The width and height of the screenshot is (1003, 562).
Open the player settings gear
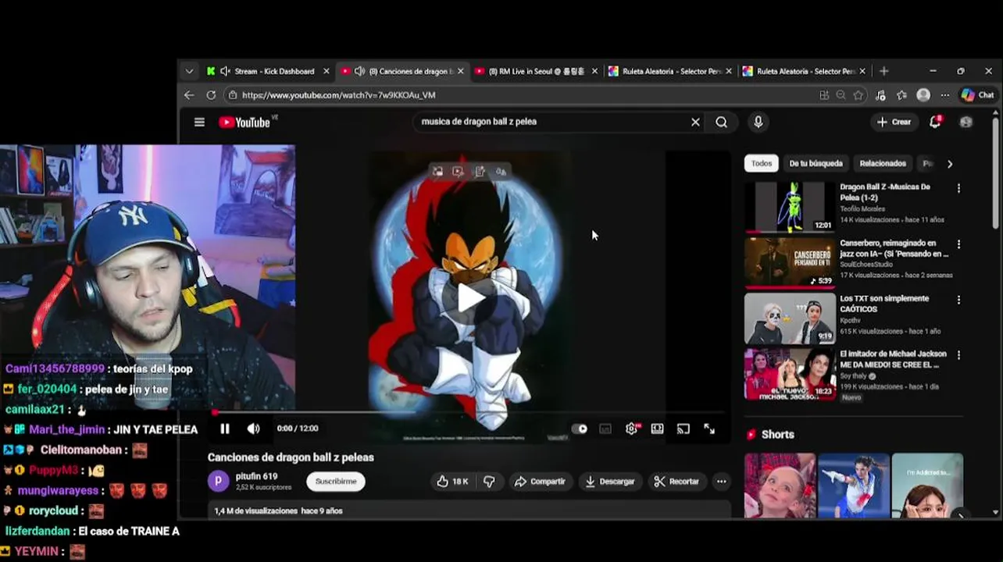[x=632, y=429]
